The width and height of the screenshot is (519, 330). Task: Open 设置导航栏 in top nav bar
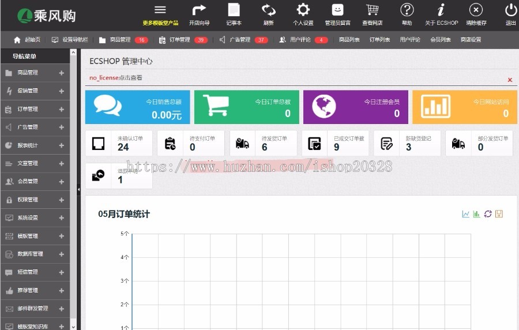point(70,40)
